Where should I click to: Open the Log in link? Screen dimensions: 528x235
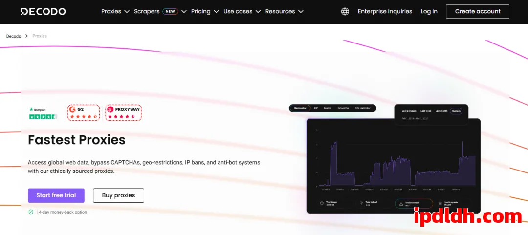coord(429,11)
